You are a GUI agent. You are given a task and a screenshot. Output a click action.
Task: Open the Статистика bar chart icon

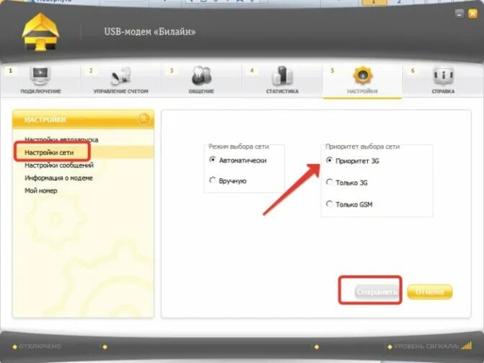coord(282,75)
